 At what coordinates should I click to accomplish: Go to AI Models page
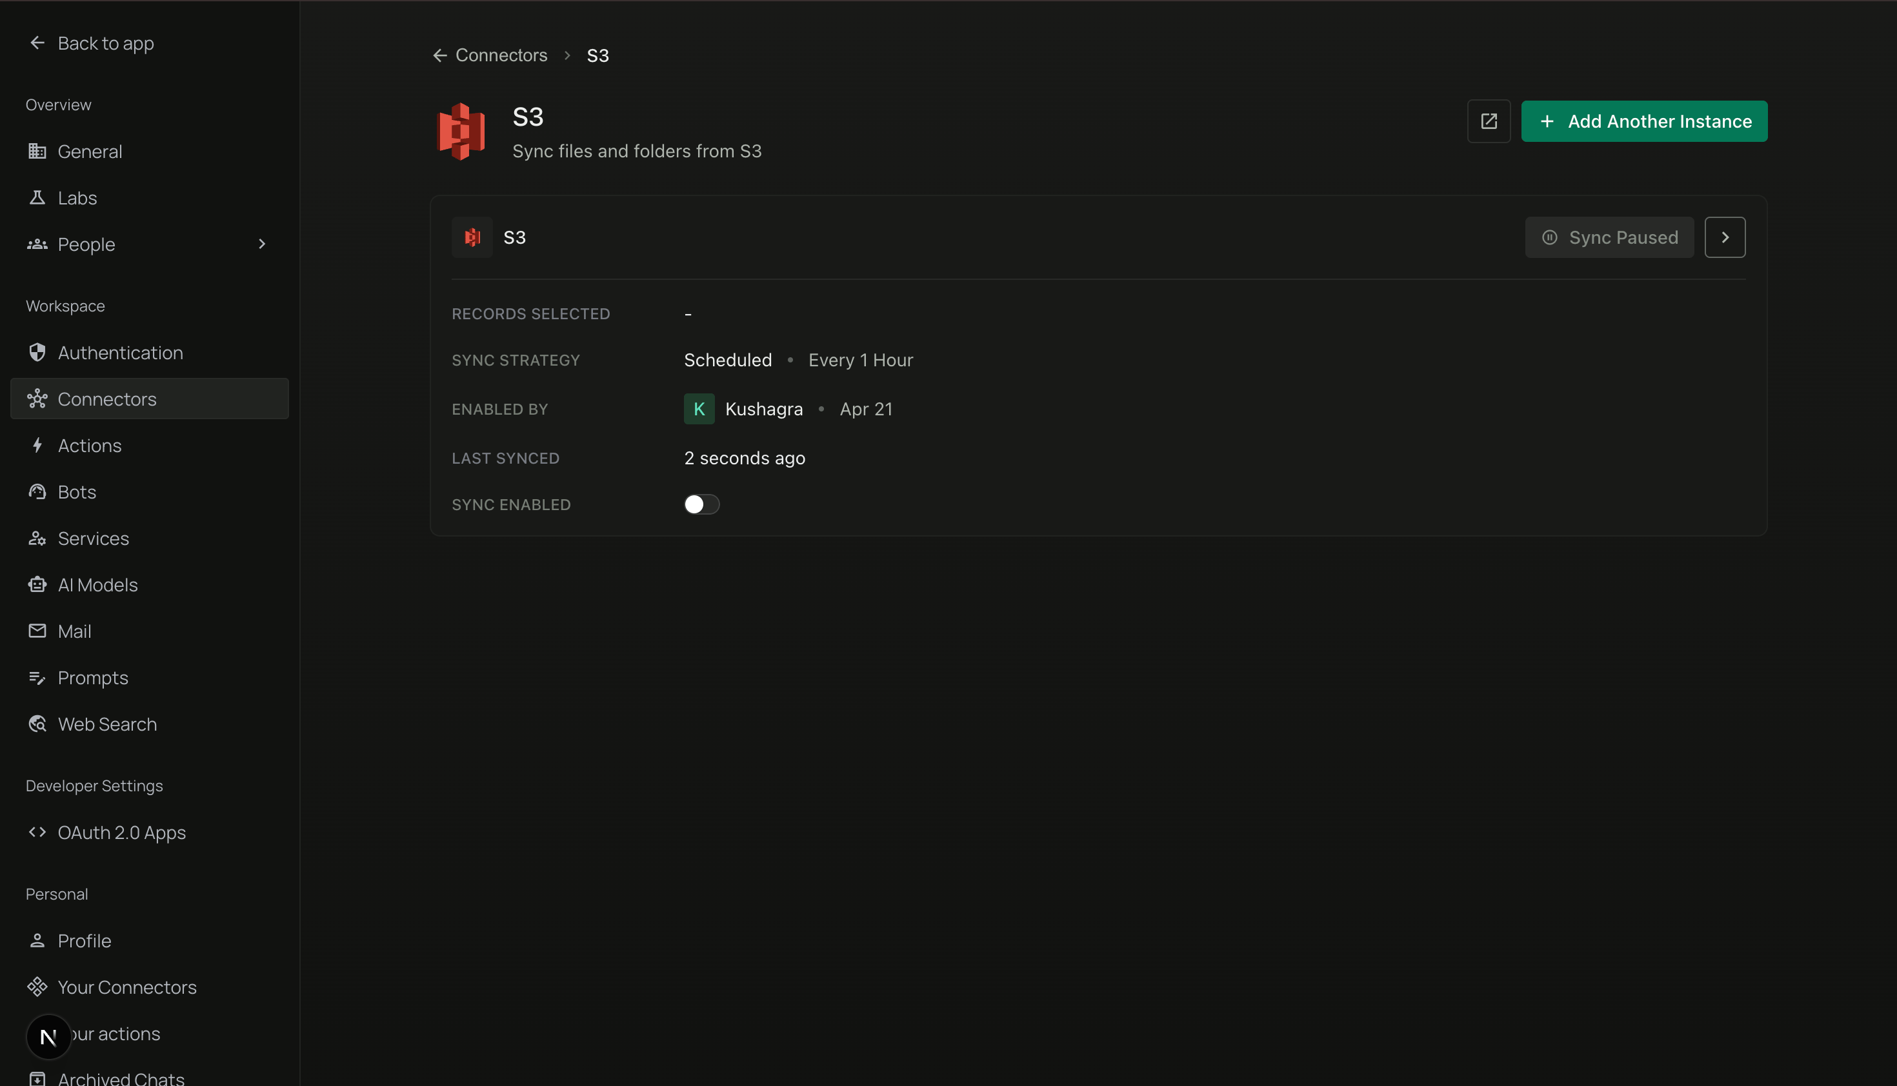[x=149, y=585]
